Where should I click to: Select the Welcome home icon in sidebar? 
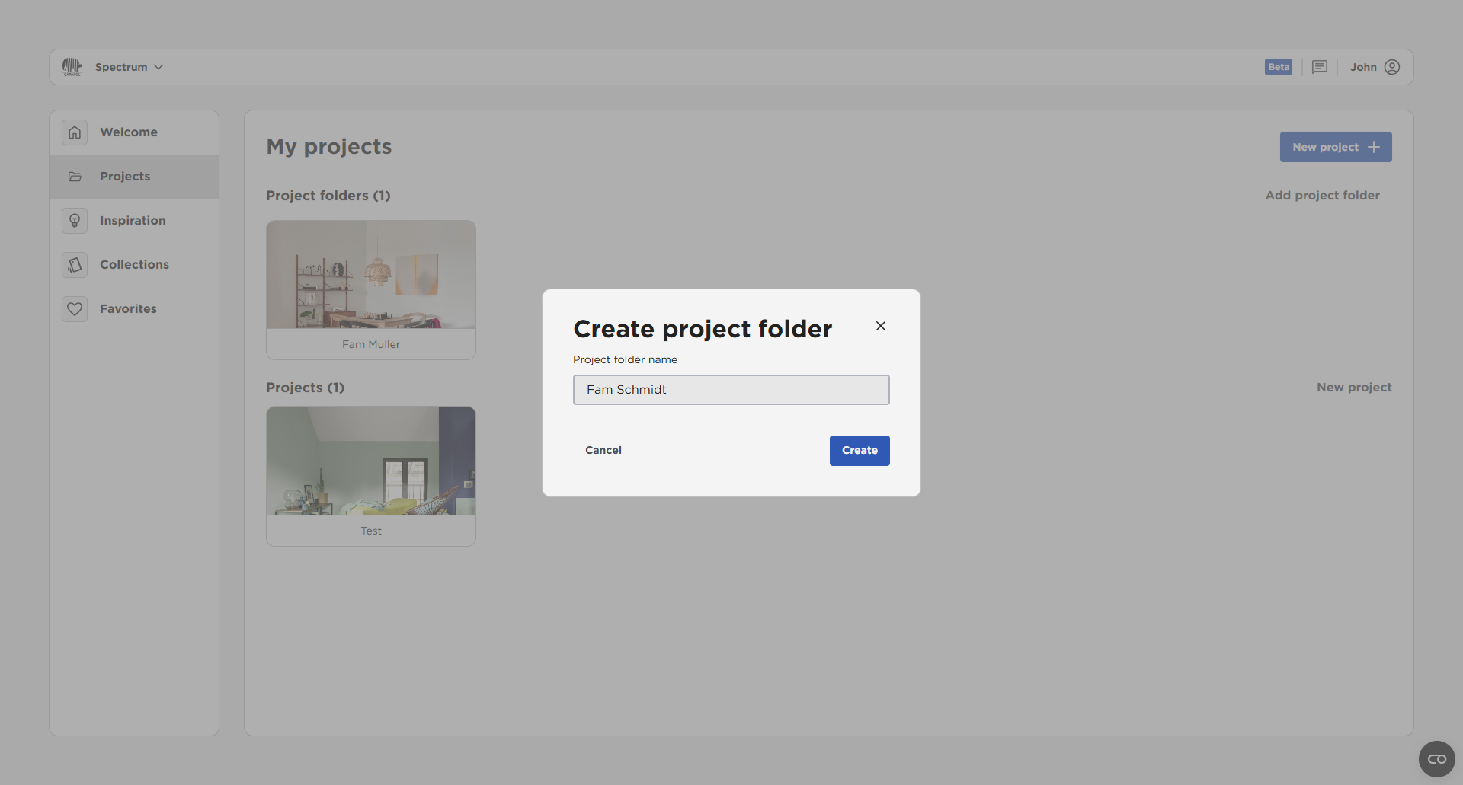[74, 132]
